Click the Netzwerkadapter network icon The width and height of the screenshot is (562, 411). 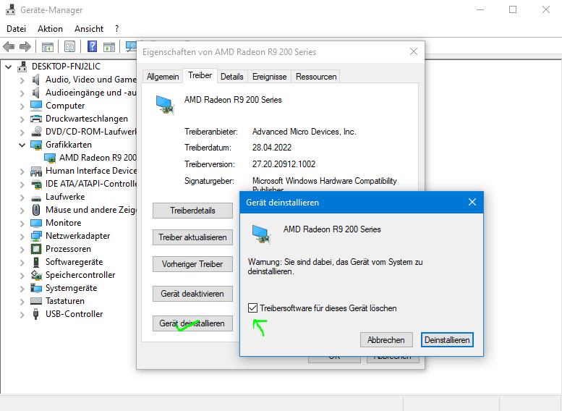click(36, 236)
